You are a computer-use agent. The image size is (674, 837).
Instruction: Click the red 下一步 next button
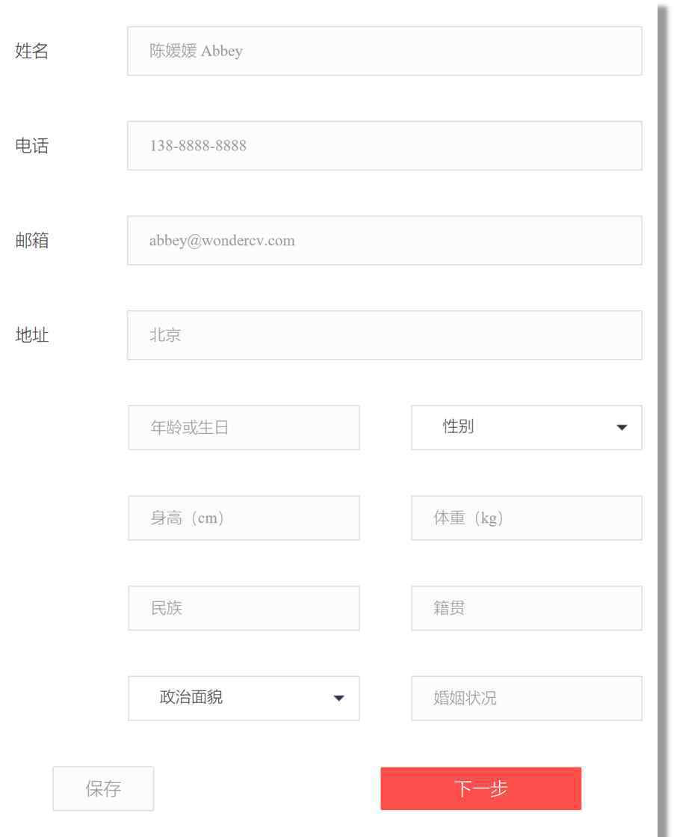click(481, 788)
